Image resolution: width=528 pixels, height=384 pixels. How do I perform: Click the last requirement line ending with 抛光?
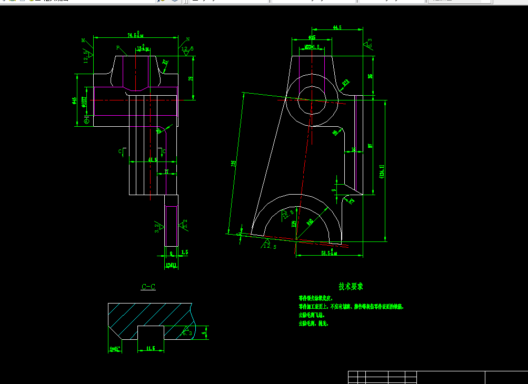314,324
